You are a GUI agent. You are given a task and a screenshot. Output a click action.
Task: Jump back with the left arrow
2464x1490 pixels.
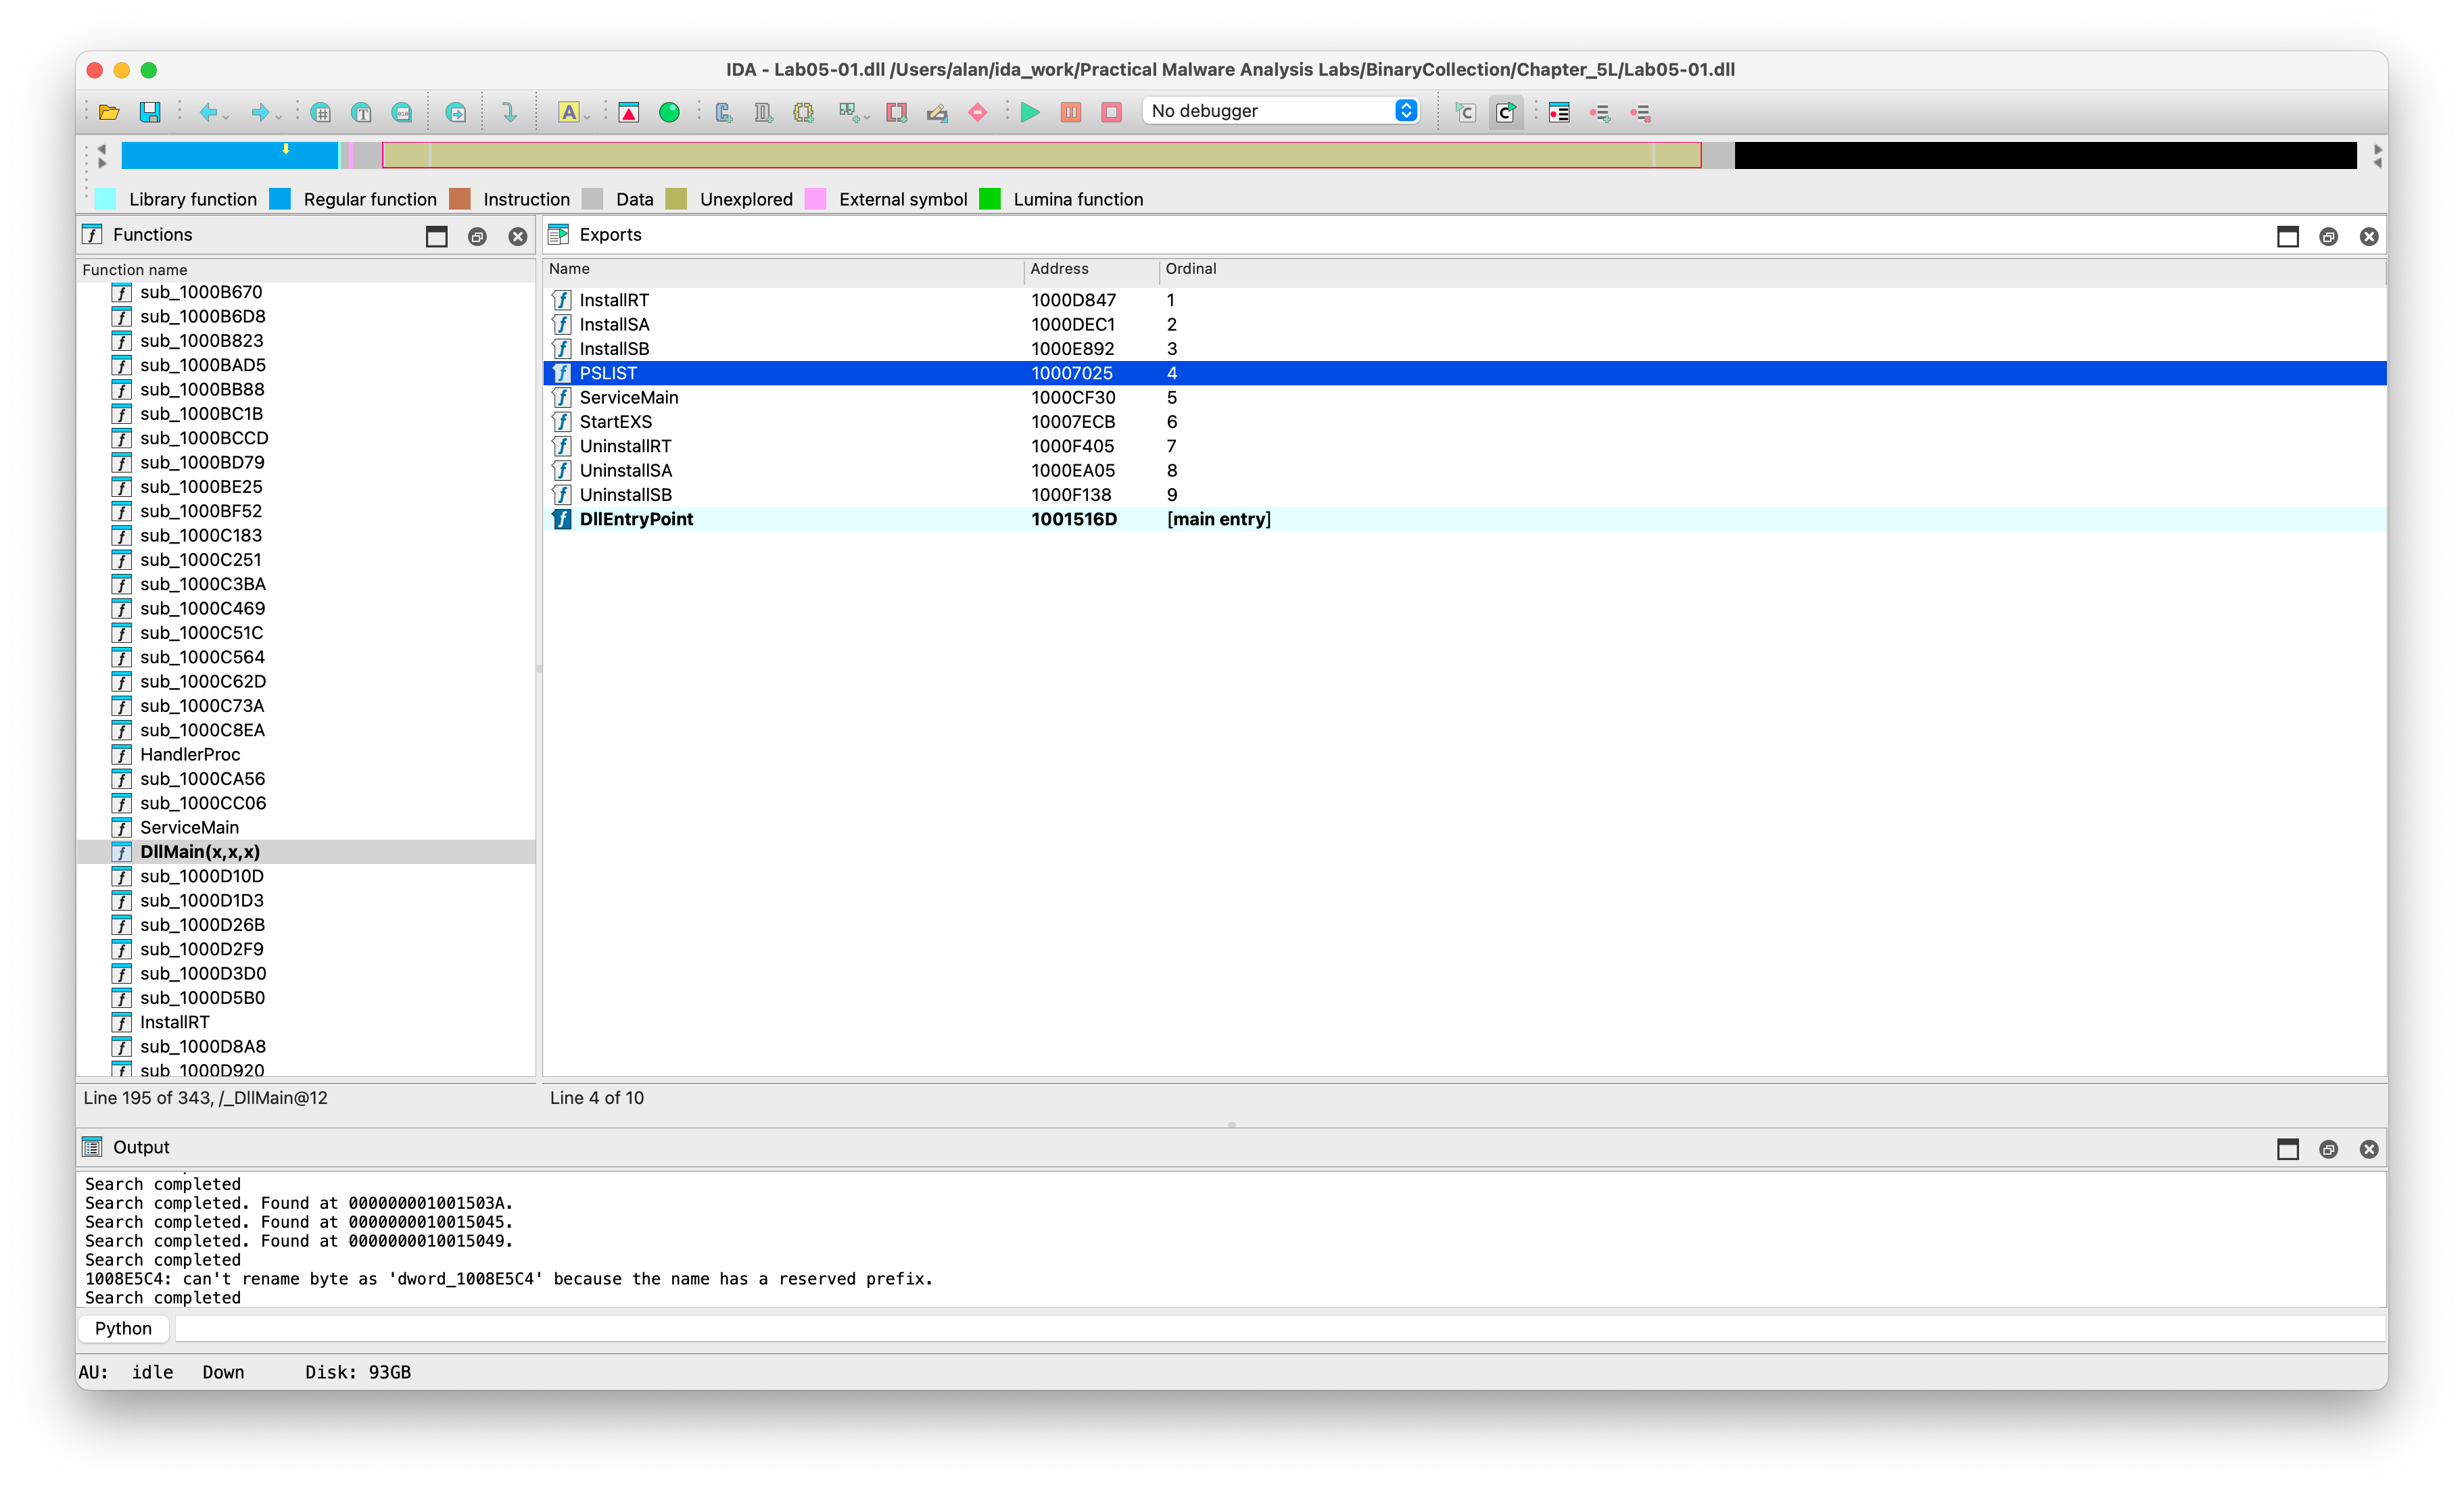tap(207, 112)
